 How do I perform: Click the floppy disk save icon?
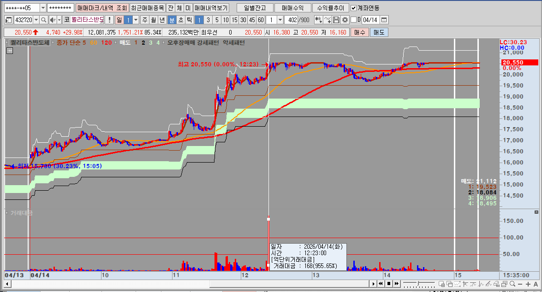tap(336, 20)
